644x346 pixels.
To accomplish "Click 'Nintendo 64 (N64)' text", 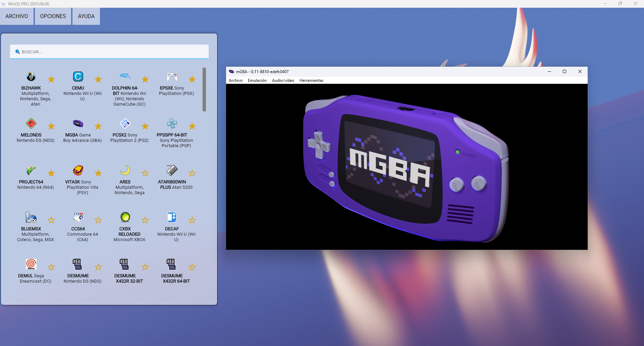I will pyautogui.click(x=36, y=187).
